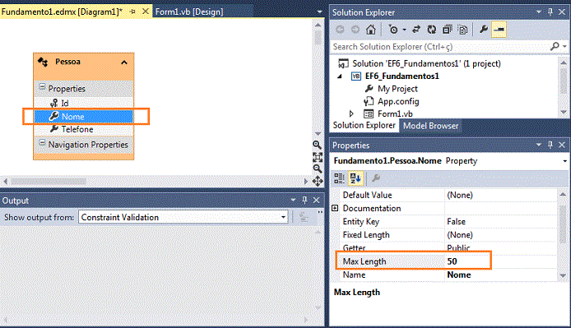
Task: Open the diagram pan thumbnail viewer
Action: [318, 181]
